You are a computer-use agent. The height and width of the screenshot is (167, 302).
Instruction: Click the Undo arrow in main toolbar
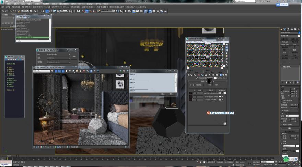coord(2,11)
